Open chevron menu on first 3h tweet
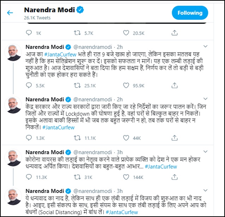Viewport: 225px width, 217px height. pyautogui.click(x=206, y=152)
